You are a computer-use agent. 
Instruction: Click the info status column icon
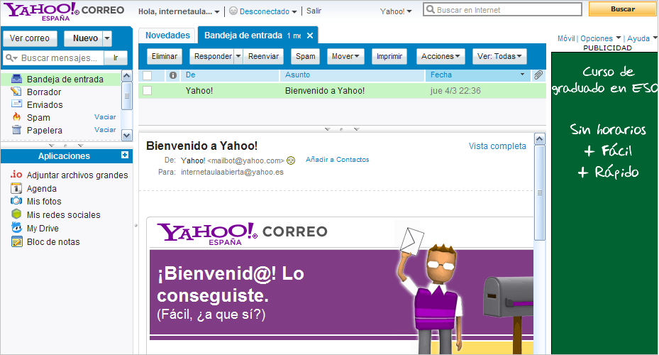pyautogui.click(x=173, y=75)
